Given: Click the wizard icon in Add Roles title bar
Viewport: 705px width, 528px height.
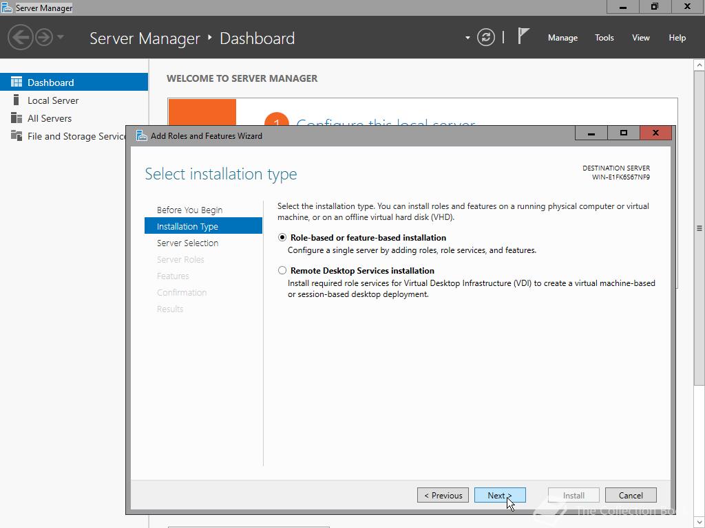Looking at the screenshot, I should [142, 135].
